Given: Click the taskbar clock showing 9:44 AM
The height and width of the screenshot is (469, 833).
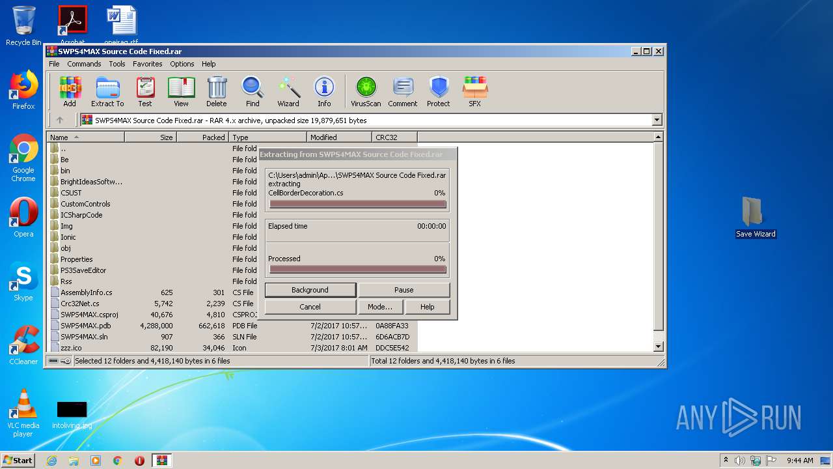Looking at the screenshot, I should [800, 461].
